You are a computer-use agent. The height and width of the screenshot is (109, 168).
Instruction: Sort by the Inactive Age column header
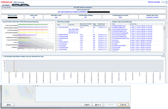134,23
